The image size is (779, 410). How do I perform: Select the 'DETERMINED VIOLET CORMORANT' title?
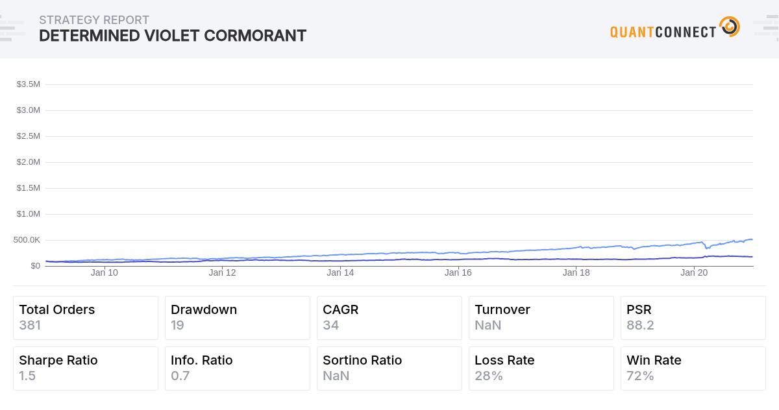[173, 36]
